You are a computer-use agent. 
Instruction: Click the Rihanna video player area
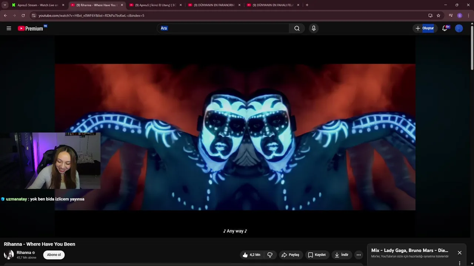pyautogui.click(x=235, y=137)
